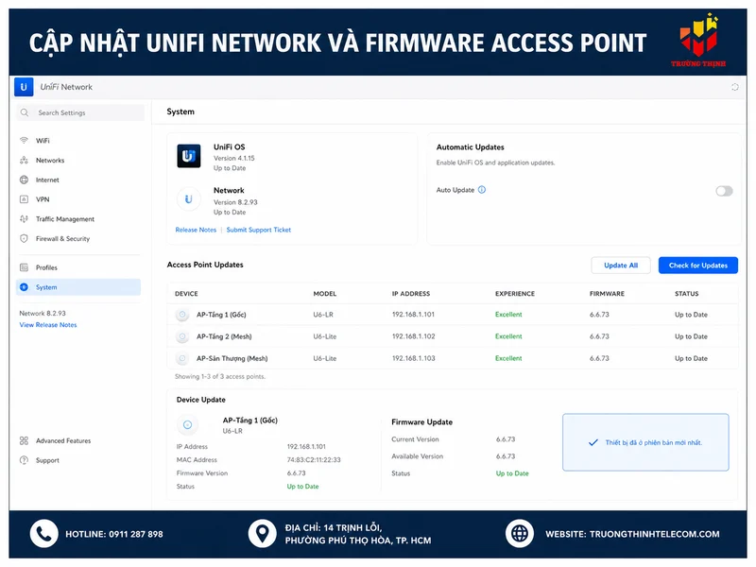Viewport: 756px width, 567px height.
Task: Click the System sidebar icon
Action: click(x=24, y=287)
